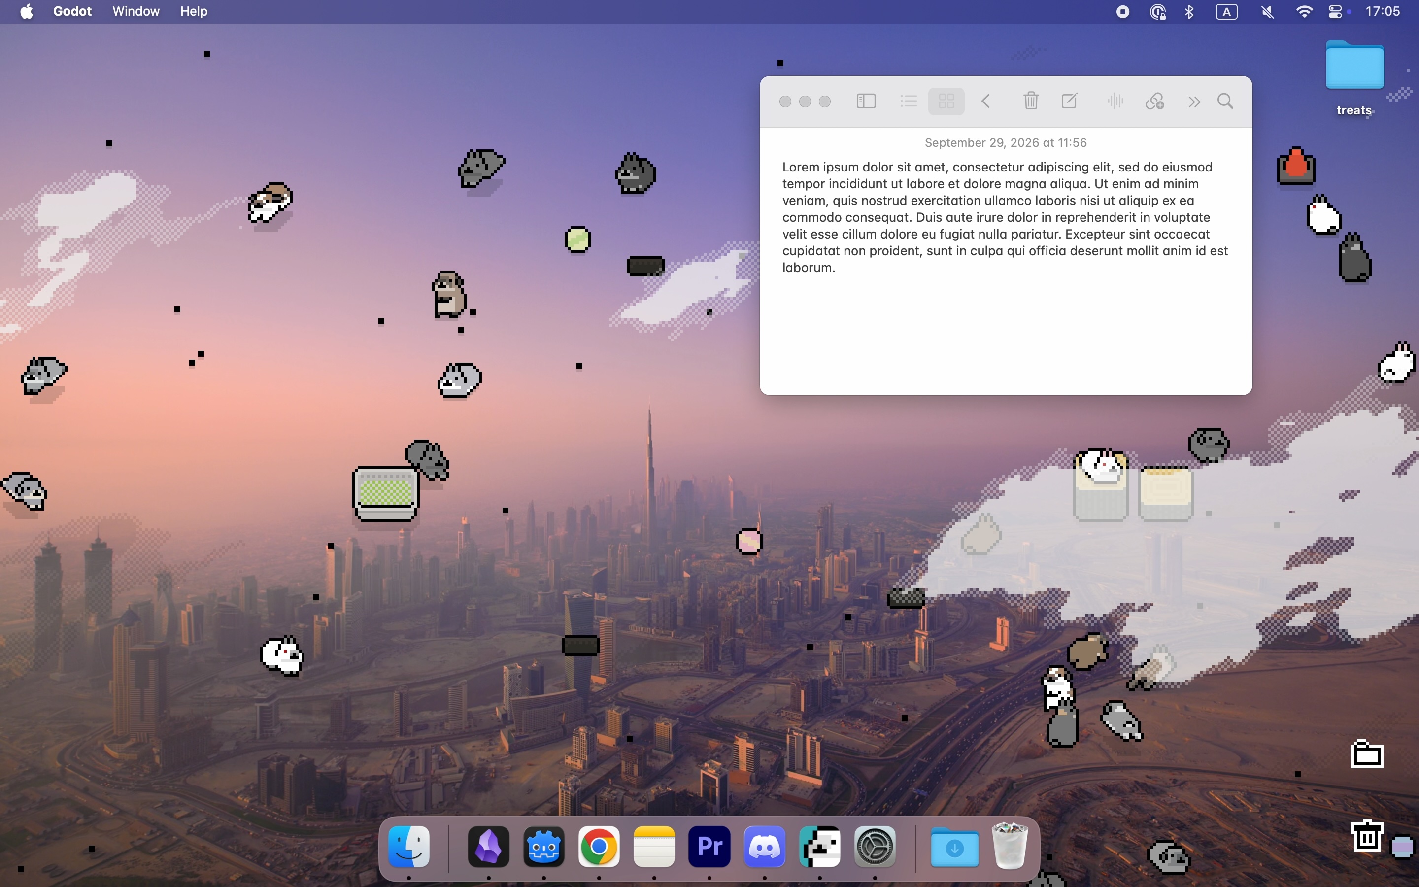Open Google Chrome from the Dock
This screenshot has width=1419, height=887.
click(599, 847)
